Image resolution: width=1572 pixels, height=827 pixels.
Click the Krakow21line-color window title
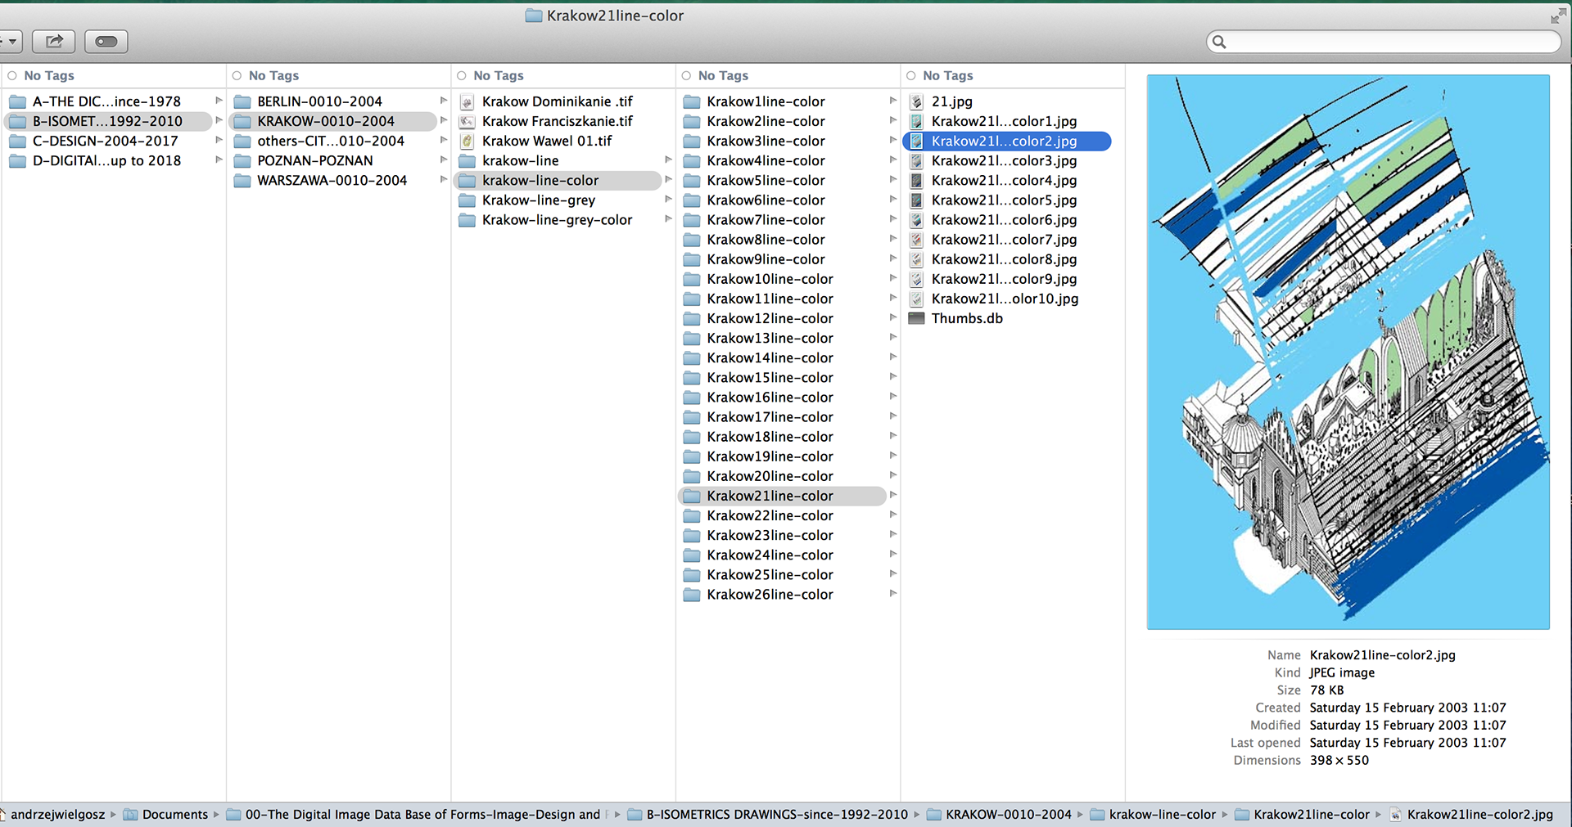615,16
